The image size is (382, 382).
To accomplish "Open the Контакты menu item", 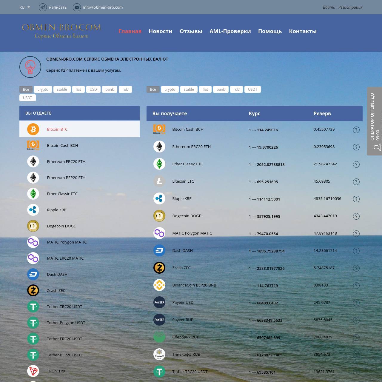I will (x=303, y=31).
